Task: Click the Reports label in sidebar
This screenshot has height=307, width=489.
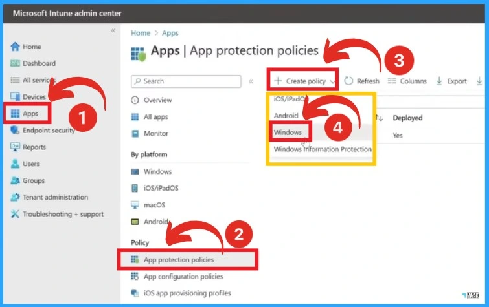Action: (x=34, y=147)
